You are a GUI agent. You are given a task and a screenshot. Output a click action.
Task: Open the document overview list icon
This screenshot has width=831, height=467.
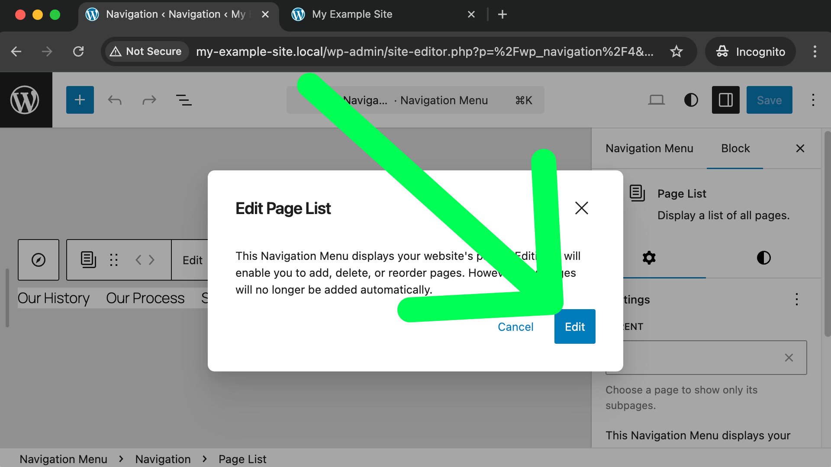coord(184,100)
